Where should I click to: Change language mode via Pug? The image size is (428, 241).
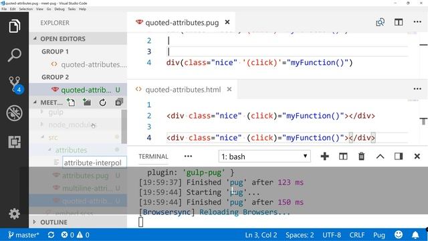click(379, 235)
